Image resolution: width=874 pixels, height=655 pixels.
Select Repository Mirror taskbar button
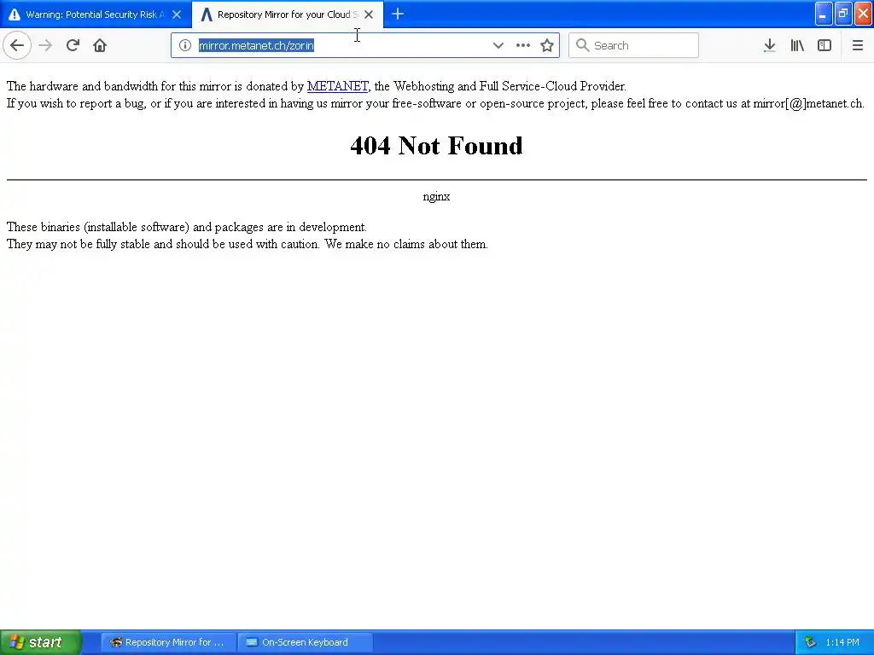[x=168, y=642]
